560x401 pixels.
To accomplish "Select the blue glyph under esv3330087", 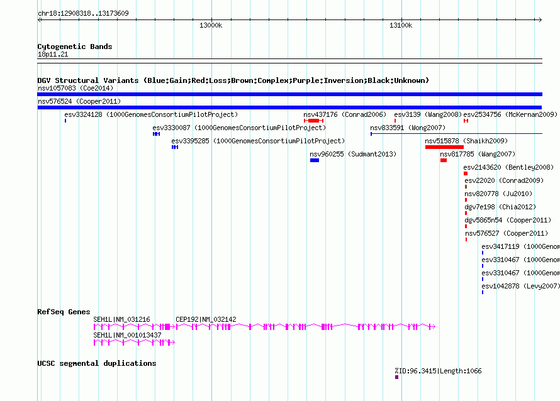I will pos(156,134).
